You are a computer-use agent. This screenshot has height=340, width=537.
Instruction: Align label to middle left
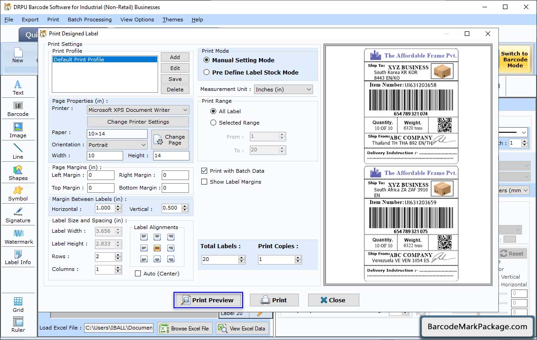point(144,248)
